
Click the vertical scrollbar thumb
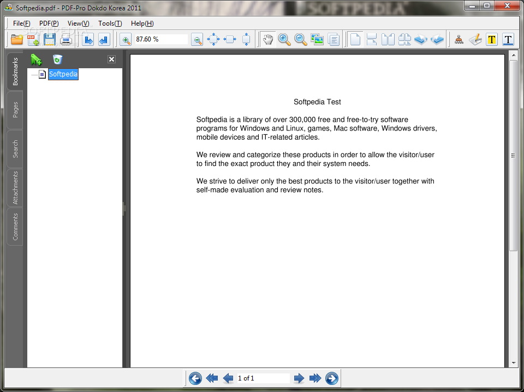[x=513, y=156]
